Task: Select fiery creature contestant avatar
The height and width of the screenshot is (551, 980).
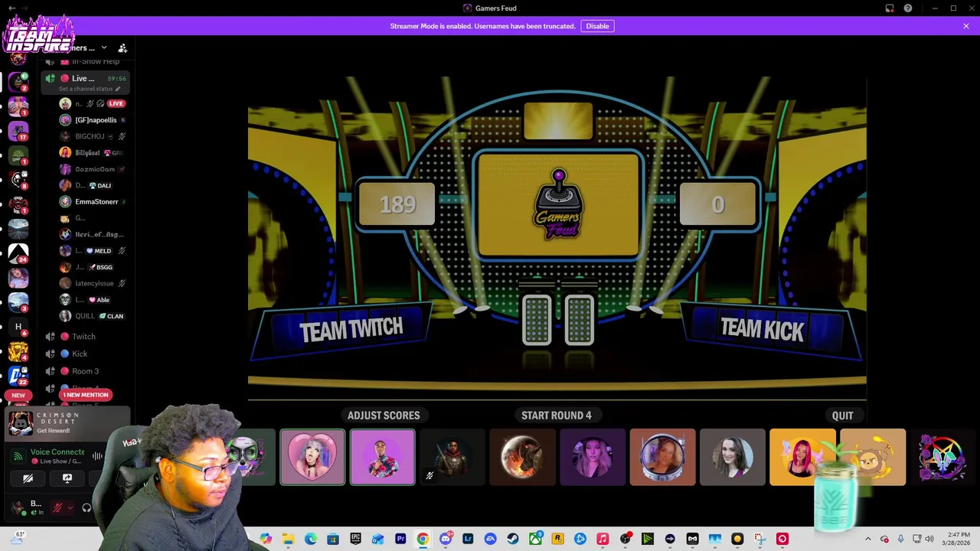Action: click(522, 458)
